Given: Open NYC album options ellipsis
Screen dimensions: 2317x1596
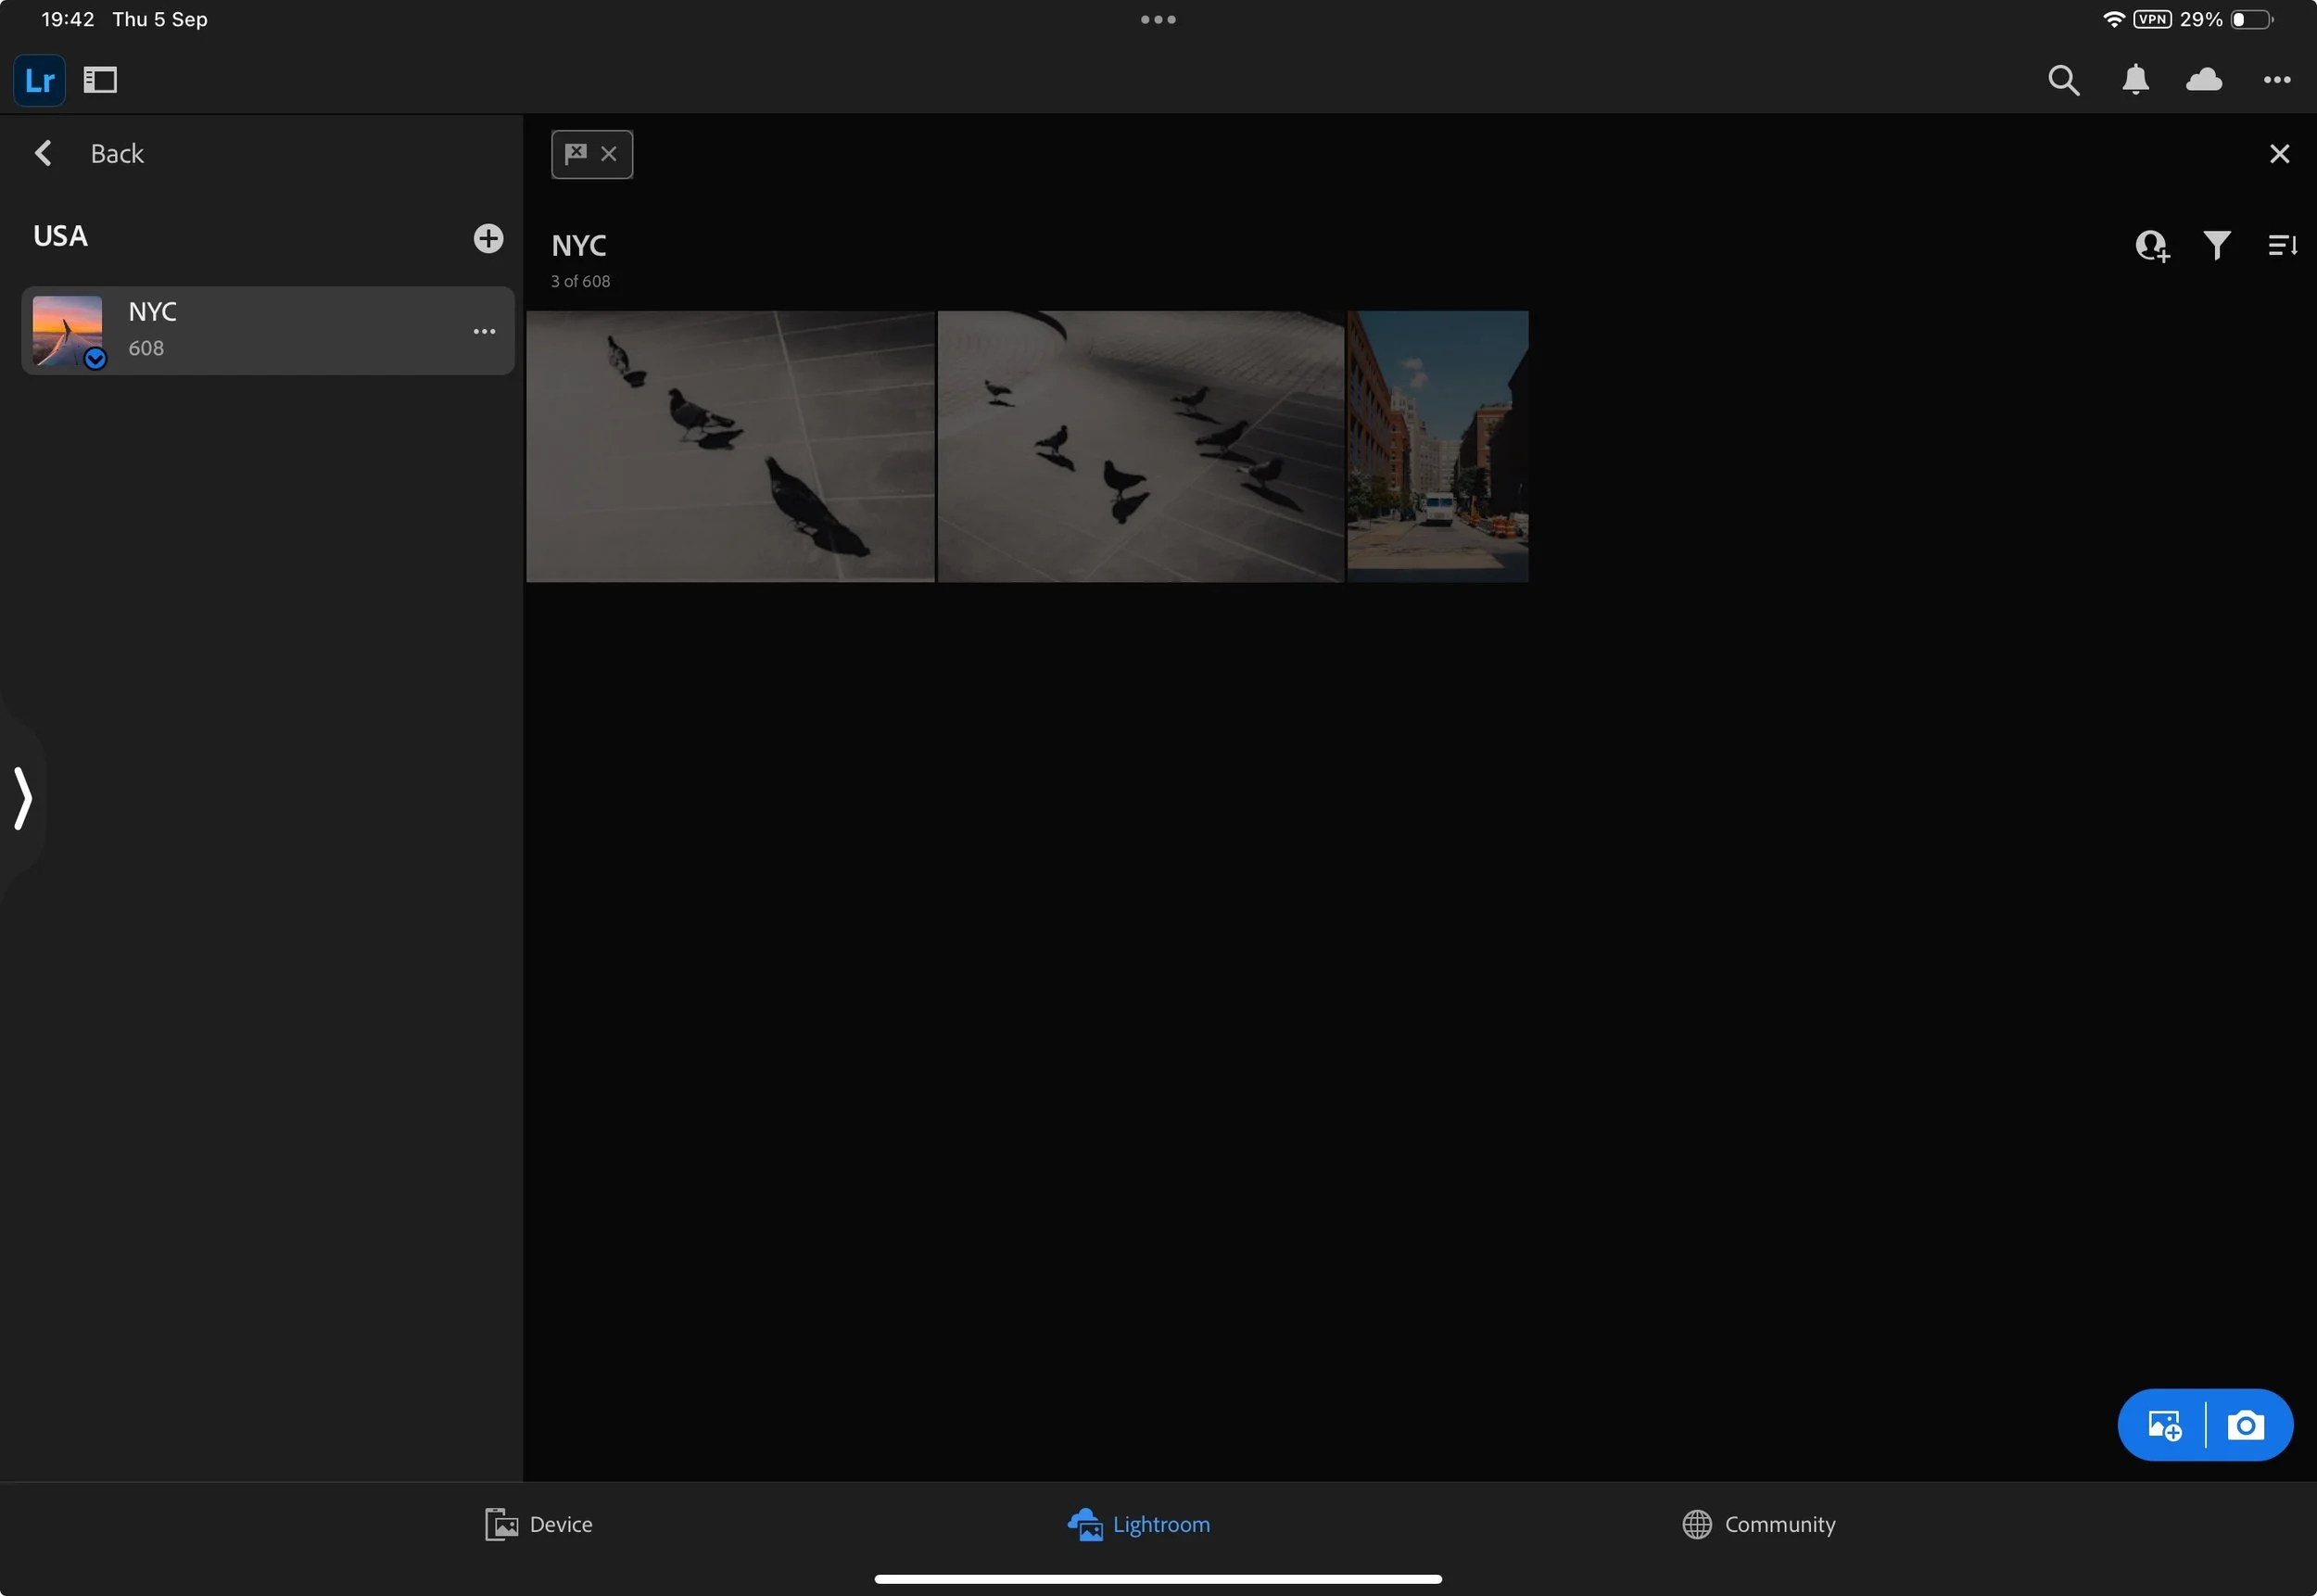Looking at the screenshot, I should pos(484,331).
